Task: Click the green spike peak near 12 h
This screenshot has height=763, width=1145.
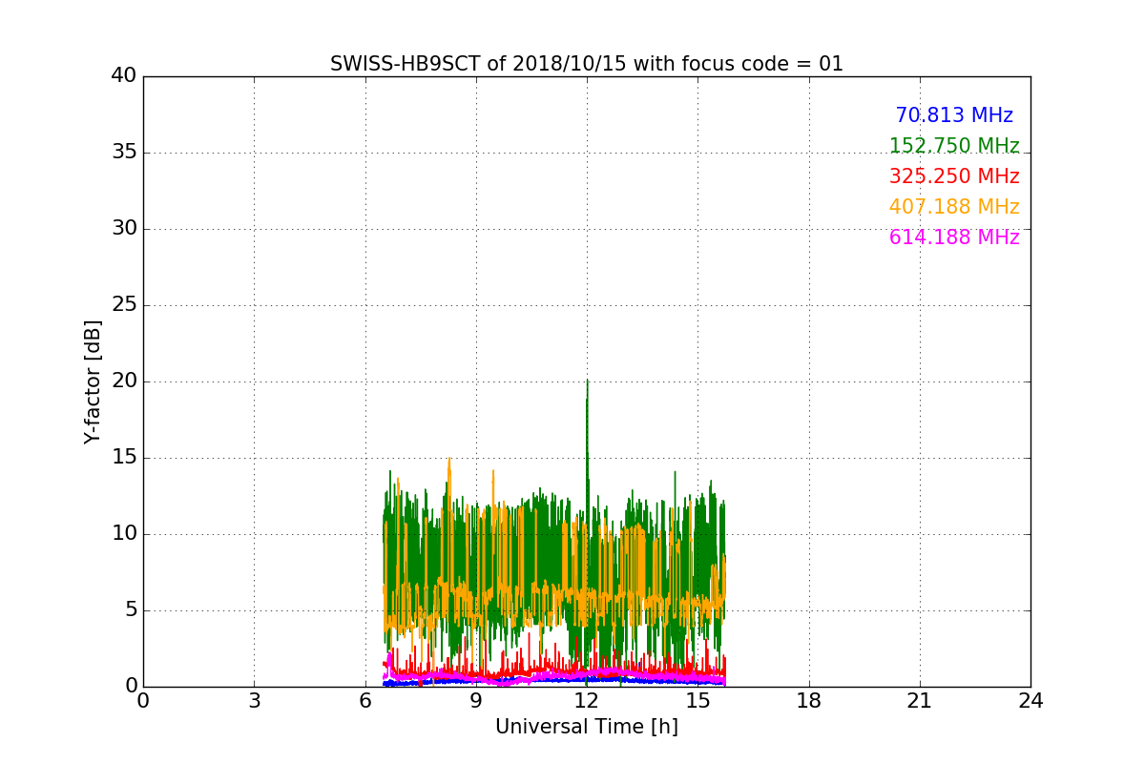Action: click(587, 381)
